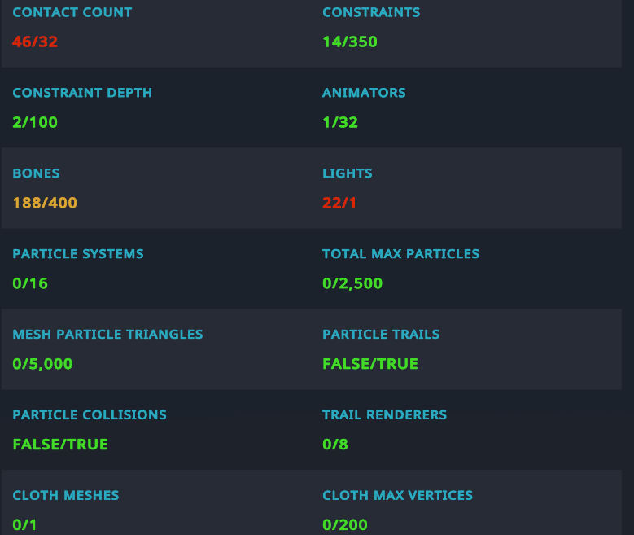Click the Animators label
Image resolution: width=634 pixels, height=535 pixels.
(364, 93)
